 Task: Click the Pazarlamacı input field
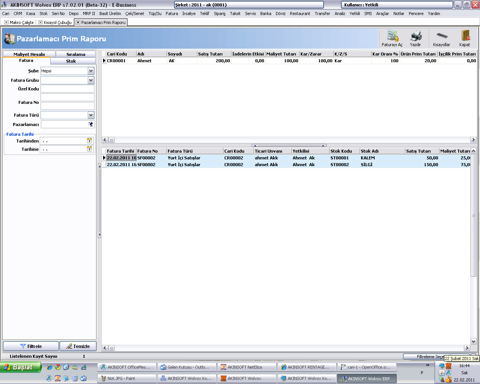tap(64, 124)
